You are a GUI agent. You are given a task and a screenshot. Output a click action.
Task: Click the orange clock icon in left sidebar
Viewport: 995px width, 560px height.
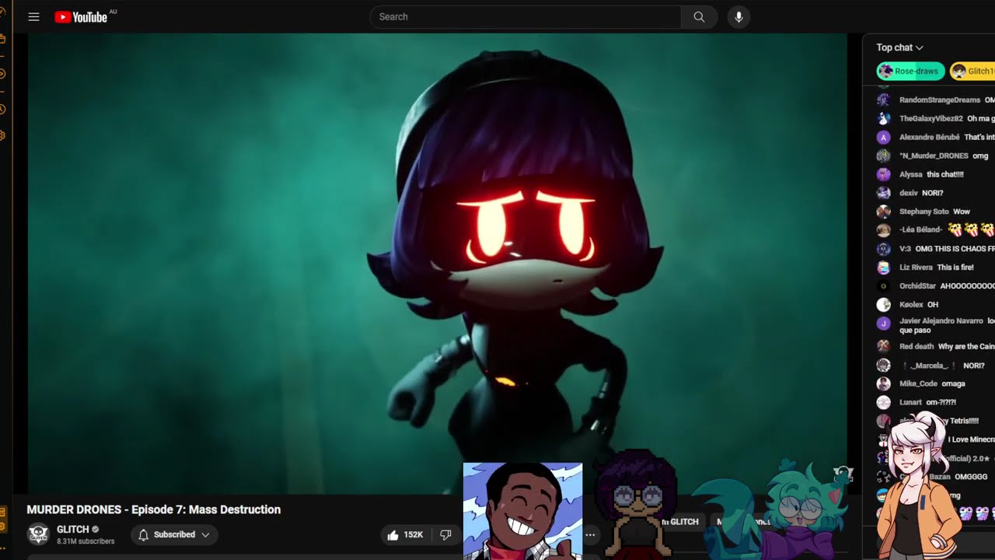pos(2,110)
